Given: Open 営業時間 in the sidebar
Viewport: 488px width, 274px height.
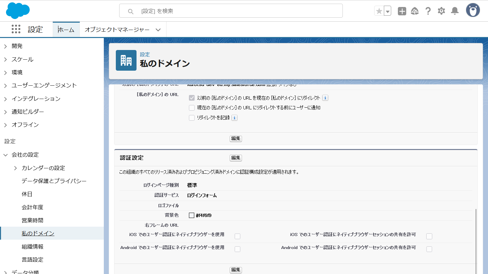Looking at the screenshot, I should click(32, 220).
